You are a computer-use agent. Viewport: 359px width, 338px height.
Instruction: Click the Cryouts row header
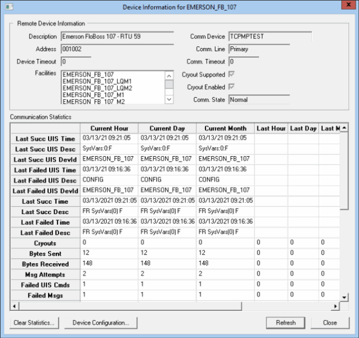coord(45,243)
